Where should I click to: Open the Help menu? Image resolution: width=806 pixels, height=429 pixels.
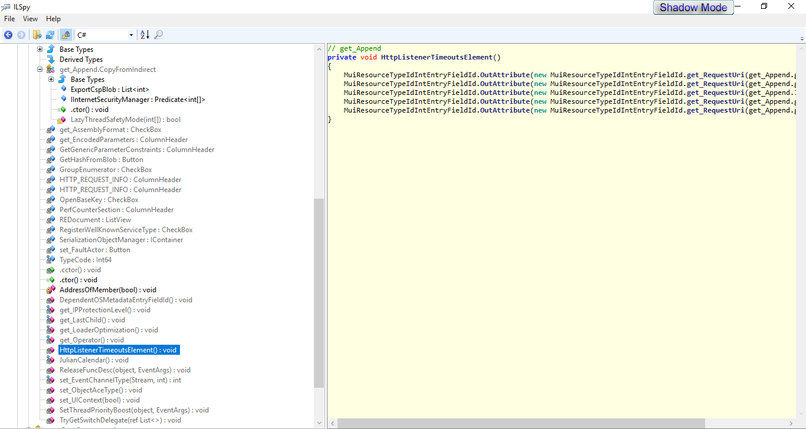53,19
